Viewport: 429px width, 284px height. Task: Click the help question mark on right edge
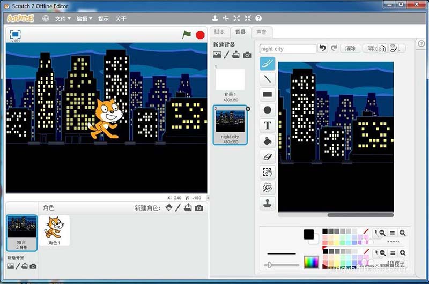point(421,43)
